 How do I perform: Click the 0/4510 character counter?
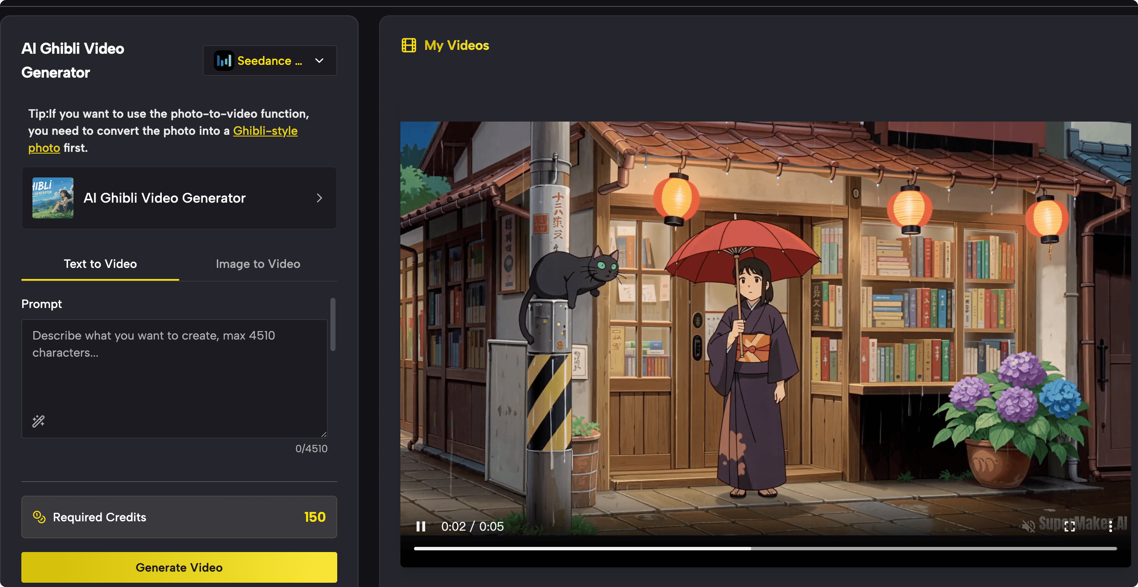pos(312,448)
